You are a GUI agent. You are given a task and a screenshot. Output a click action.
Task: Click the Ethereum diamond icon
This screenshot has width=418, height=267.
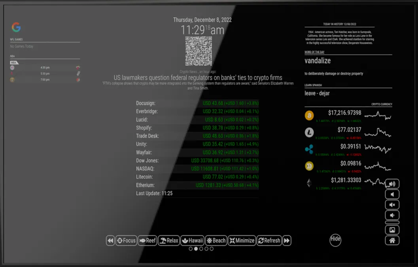[x=309, y=183]
